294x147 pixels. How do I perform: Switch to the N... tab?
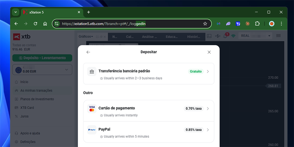[x=115, y=37]
